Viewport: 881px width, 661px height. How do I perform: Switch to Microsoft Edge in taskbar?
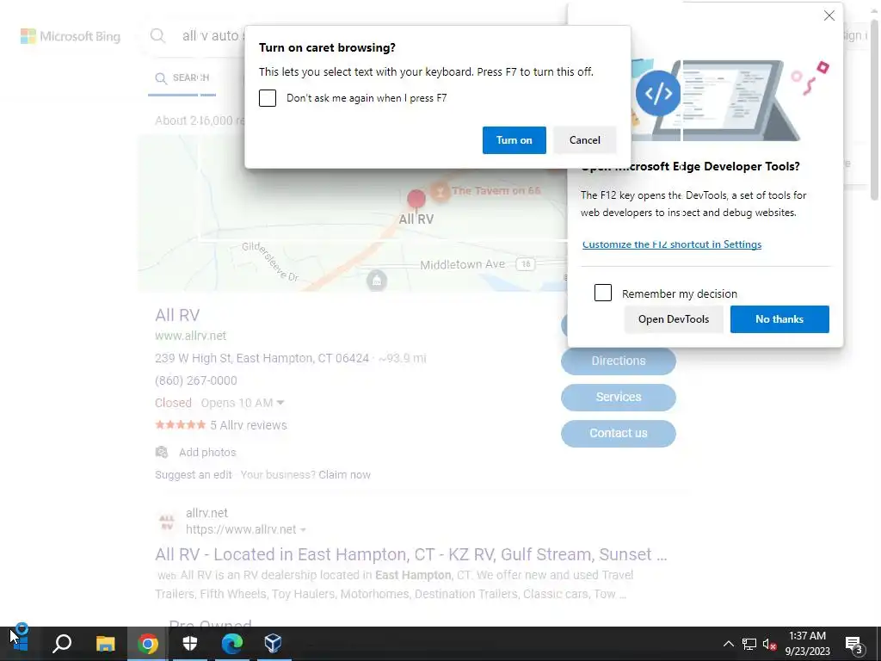pyautogui.click(x=231, y=644)
